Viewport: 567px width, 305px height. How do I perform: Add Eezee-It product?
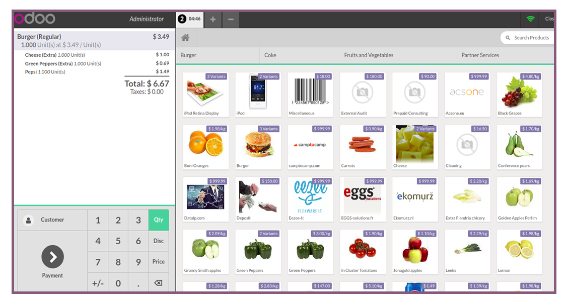310,199
